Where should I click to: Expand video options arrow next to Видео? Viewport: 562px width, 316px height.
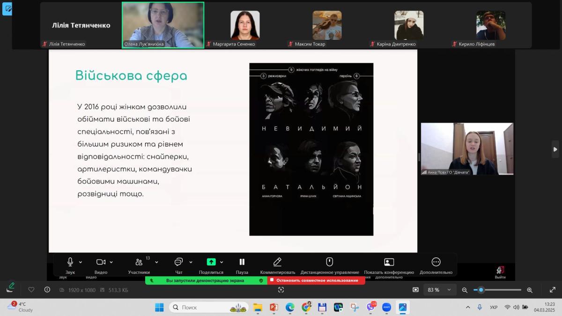pos(112,262)
